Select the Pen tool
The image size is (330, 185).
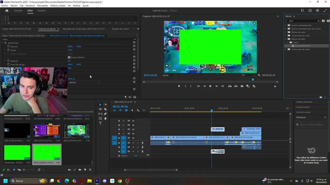[105, 114]
